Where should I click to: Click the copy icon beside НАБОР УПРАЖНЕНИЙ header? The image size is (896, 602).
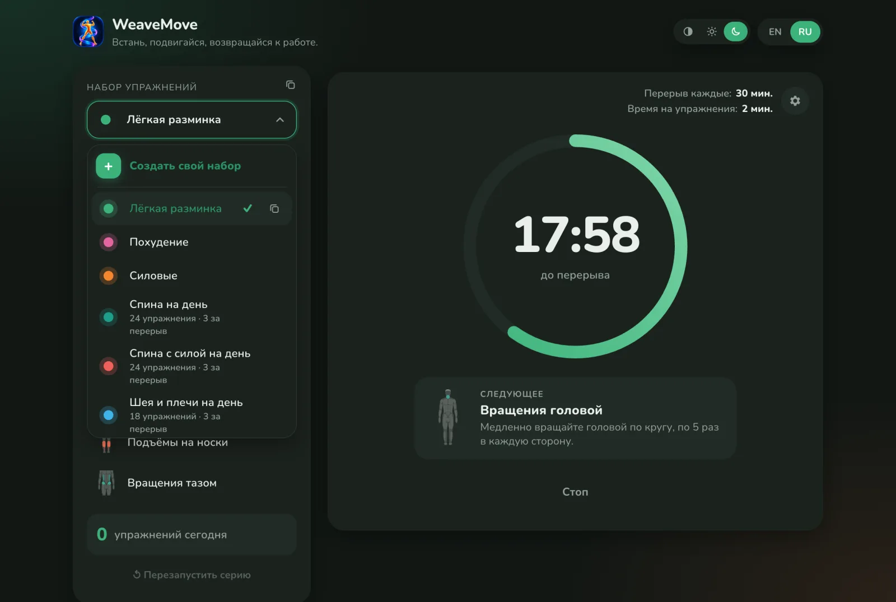click(x=290, y=85)
